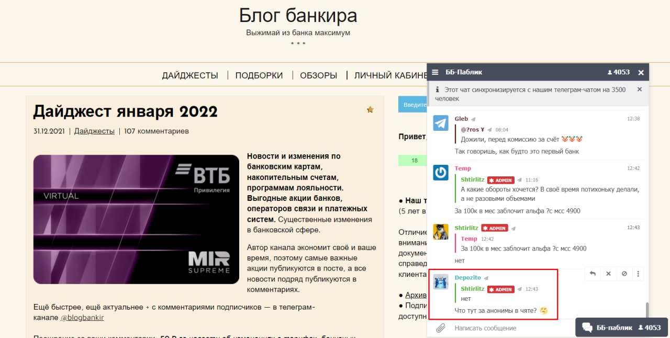The width and height of the screenshot is (670, 338).
Task: Open the ПОДБОРКИ menu item
Action: pyautogui.click(x=259, y=75)
